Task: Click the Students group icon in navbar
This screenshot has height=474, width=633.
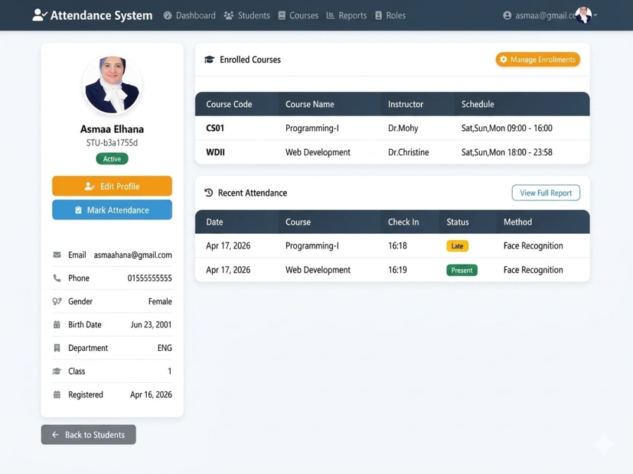Action: 229,15
